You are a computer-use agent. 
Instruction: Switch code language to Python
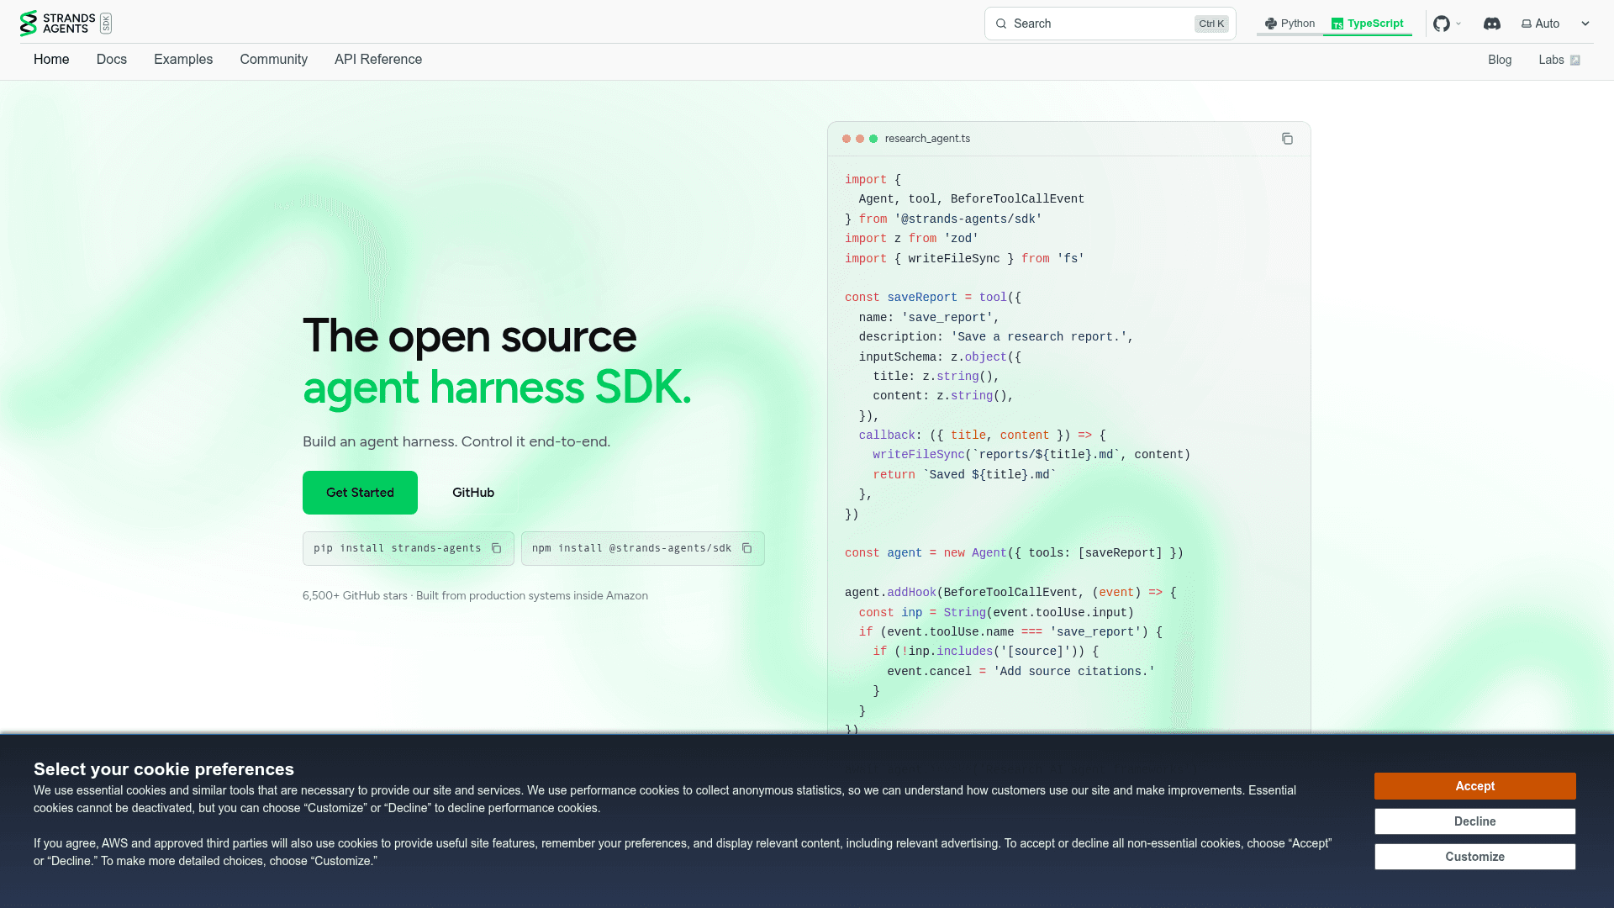point(1290,24)
